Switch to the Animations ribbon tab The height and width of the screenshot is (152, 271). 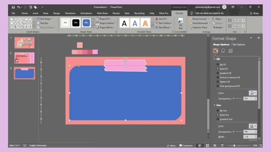86,13
